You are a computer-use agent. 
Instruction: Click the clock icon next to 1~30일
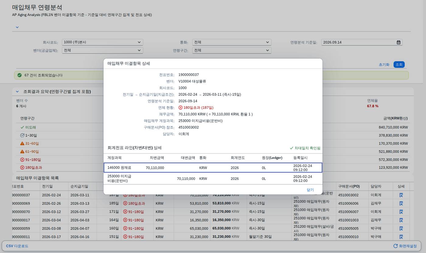(x=22, y=135)
